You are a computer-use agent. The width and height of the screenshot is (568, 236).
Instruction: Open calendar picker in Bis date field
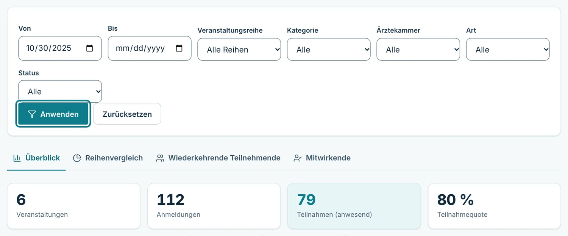[x=179, y=48]
